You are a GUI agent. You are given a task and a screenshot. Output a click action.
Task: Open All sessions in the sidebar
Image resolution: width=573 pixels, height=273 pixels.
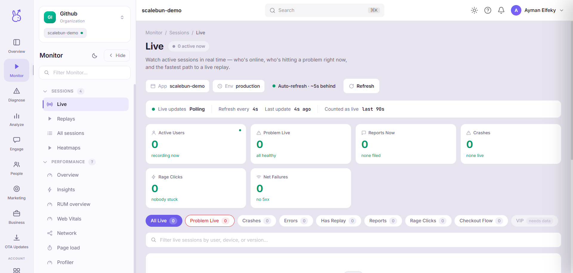click(86, 133)
